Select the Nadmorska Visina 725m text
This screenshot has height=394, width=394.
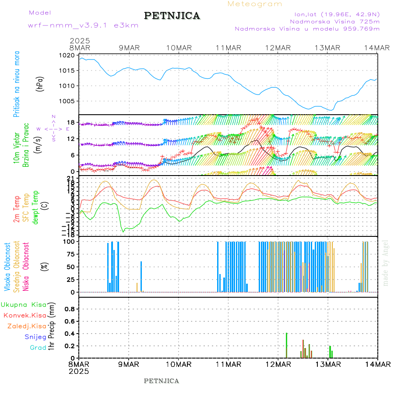[x=335, y=21]
